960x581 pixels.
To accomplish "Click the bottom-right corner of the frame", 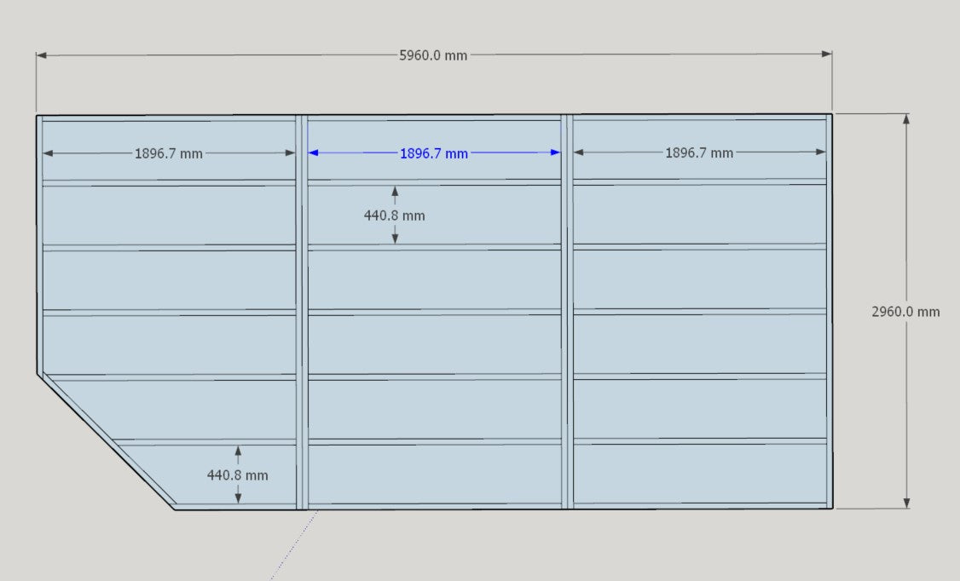I will [x=831, y=508].
